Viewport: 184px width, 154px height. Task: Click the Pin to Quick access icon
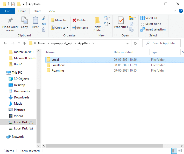[x=10, y=20]
